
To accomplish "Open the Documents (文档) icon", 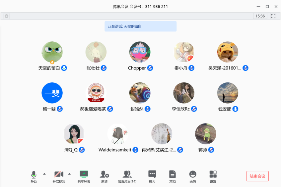I will click(172, 174).
